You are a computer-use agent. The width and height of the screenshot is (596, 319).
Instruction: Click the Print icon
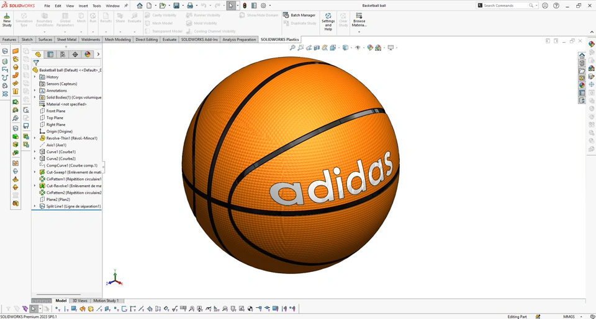[190, 6]
